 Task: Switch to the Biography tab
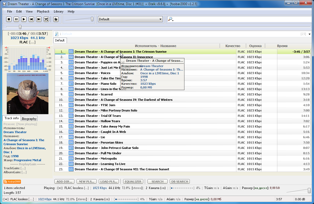pos(29,119)
